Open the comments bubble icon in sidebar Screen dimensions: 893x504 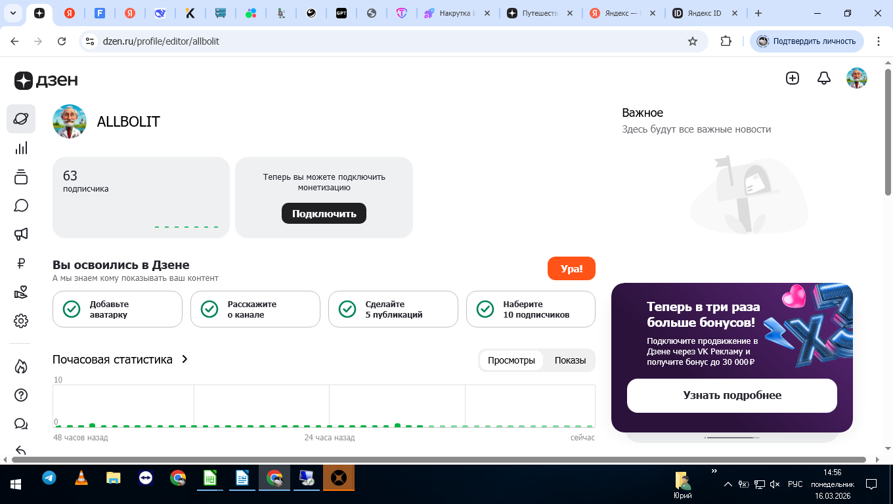[x=21, y=205]
